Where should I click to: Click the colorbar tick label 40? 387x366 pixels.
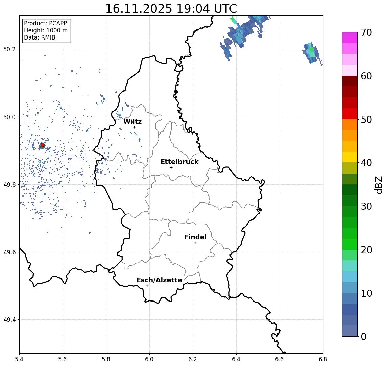coord(366,163)
